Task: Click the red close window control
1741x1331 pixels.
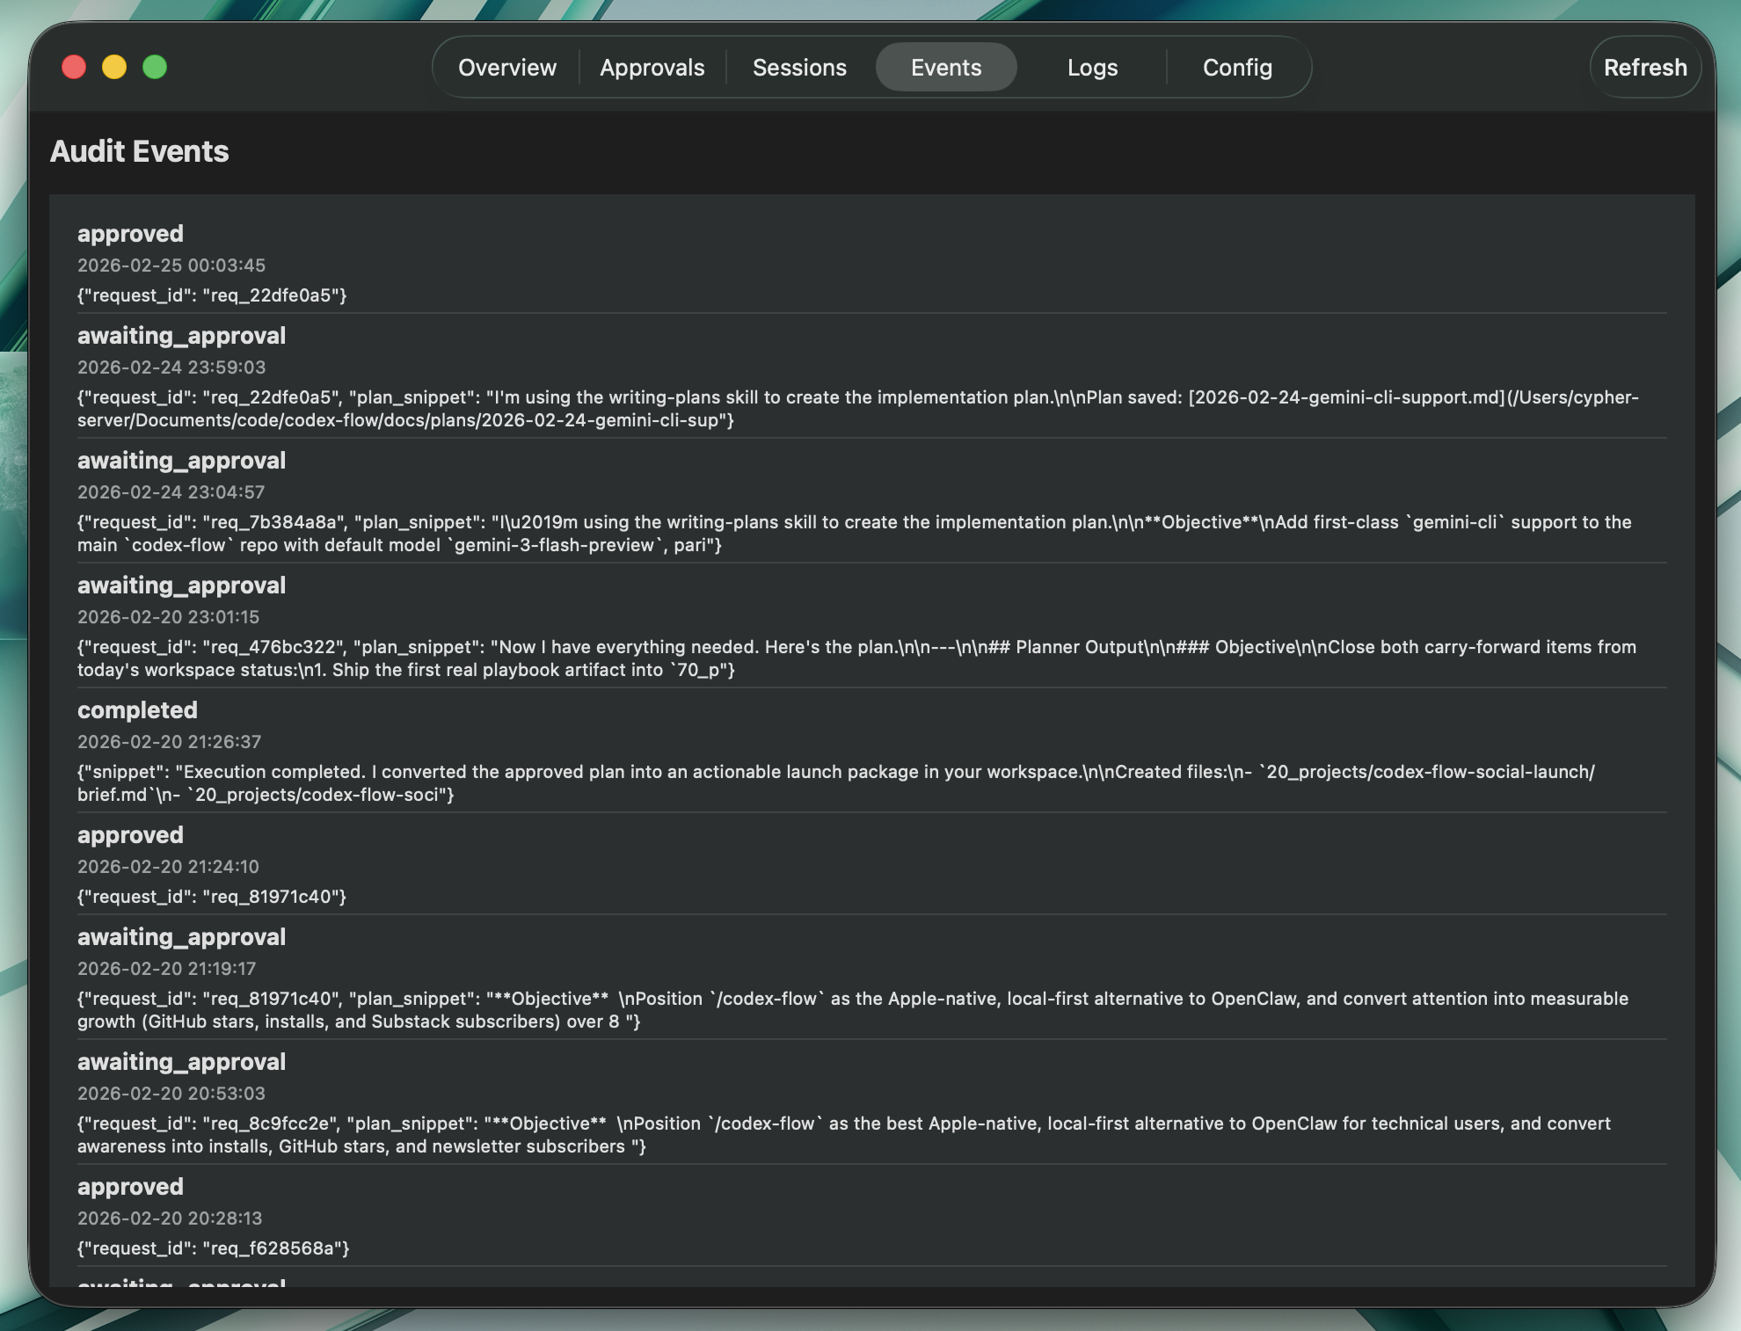Action: click(x=74, y=66)
